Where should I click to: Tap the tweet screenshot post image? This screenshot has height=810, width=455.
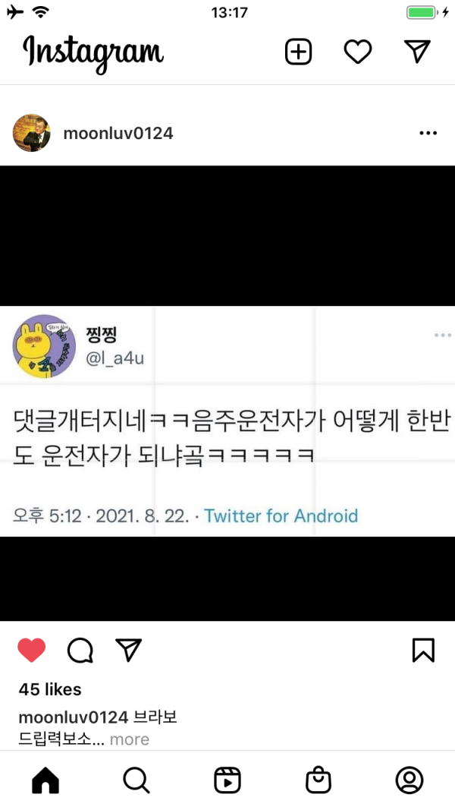tap(227, 393)
